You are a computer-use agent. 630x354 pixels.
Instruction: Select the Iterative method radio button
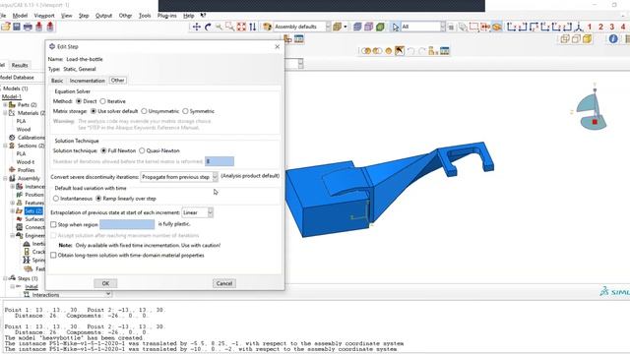click(x=102, y=101)
